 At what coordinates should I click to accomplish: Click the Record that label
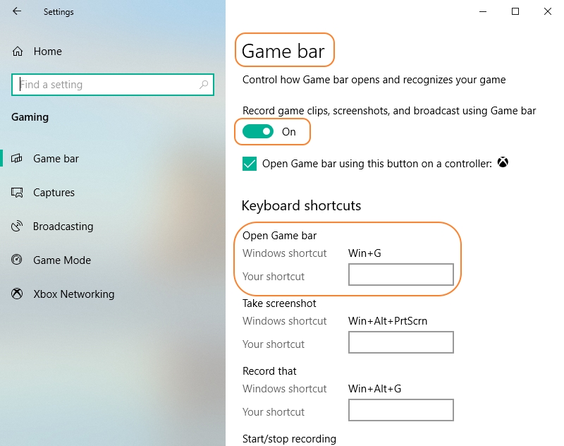269,371
